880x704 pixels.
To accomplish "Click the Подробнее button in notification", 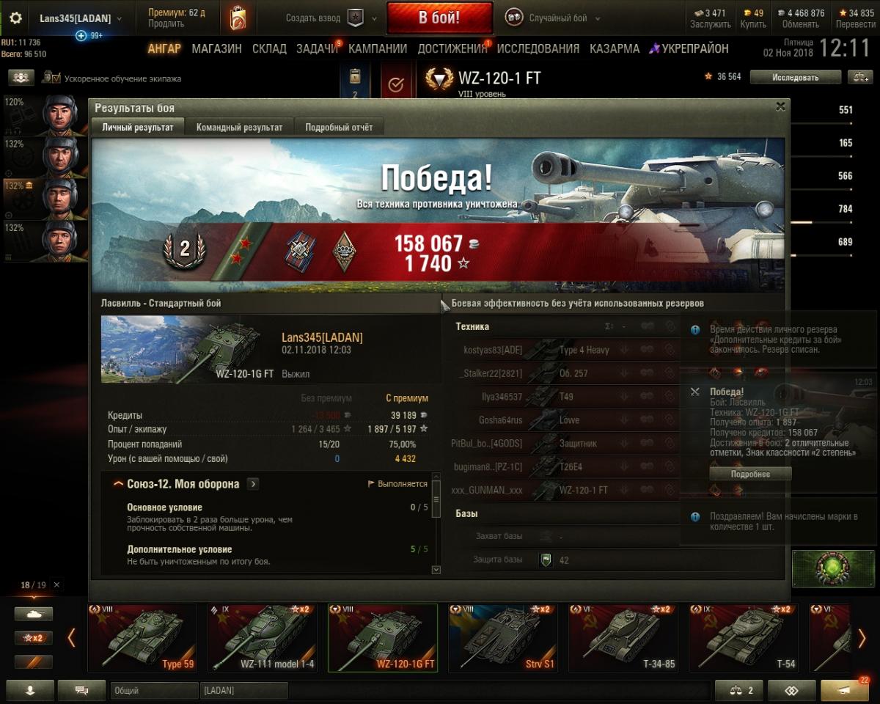I will tap(750, 474).
